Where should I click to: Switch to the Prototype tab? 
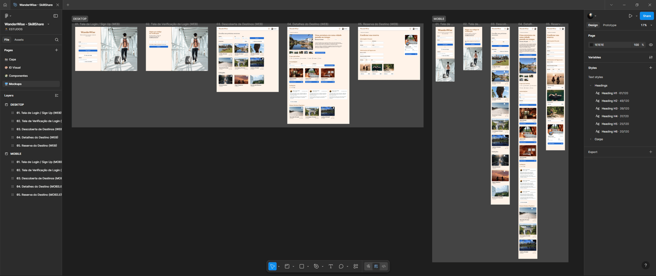click(609, 25)
